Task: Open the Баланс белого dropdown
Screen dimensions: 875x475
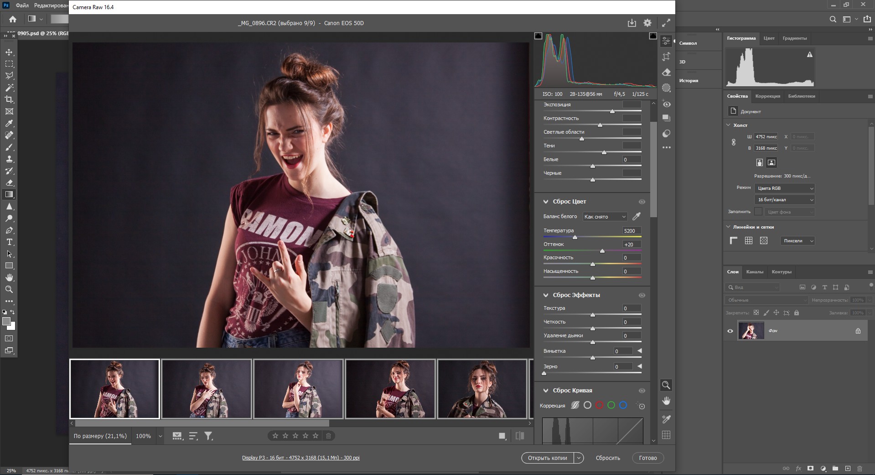Action: (605, 217)
